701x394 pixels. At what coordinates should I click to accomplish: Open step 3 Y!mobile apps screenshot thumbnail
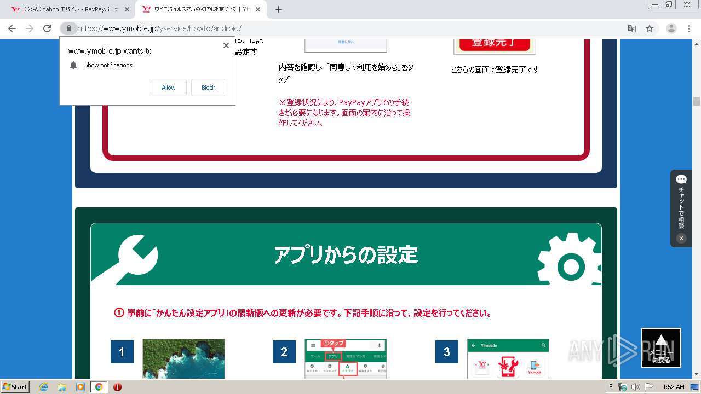coord(508,358)
